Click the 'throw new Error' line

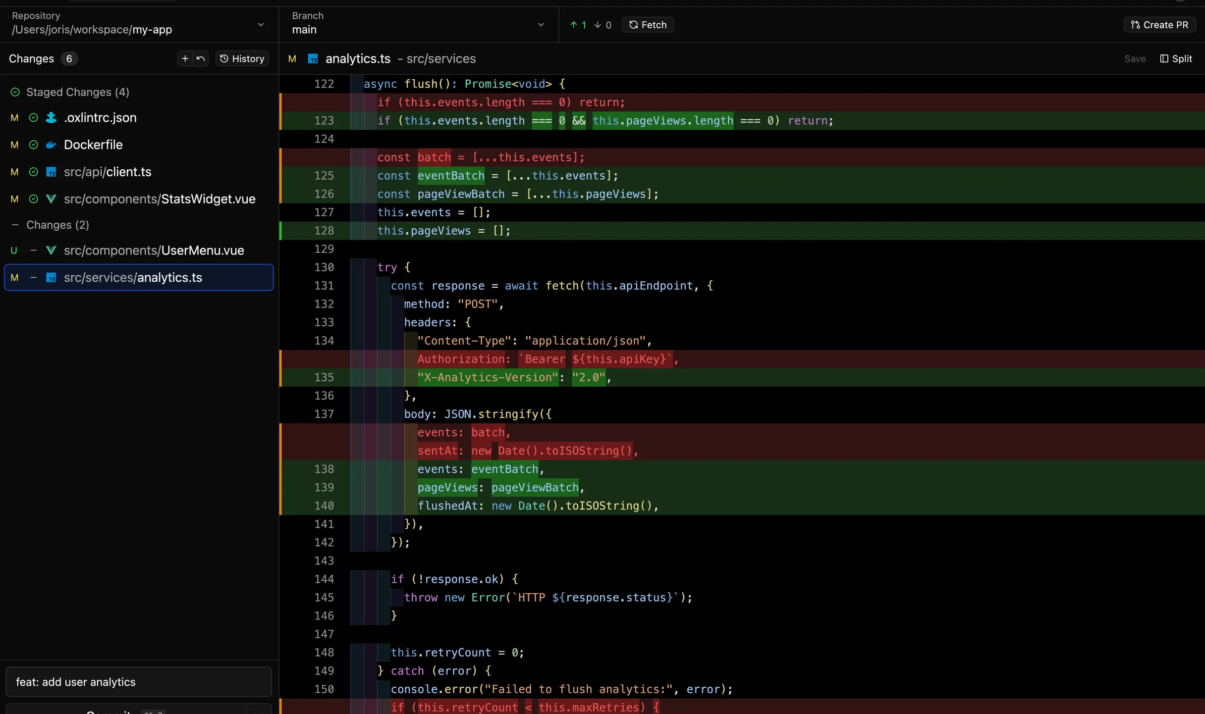[x=742, y=597]
